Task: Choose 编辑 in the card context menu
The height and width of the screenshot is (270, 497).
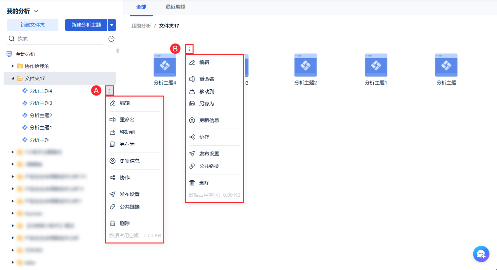Action: (215, 63)
